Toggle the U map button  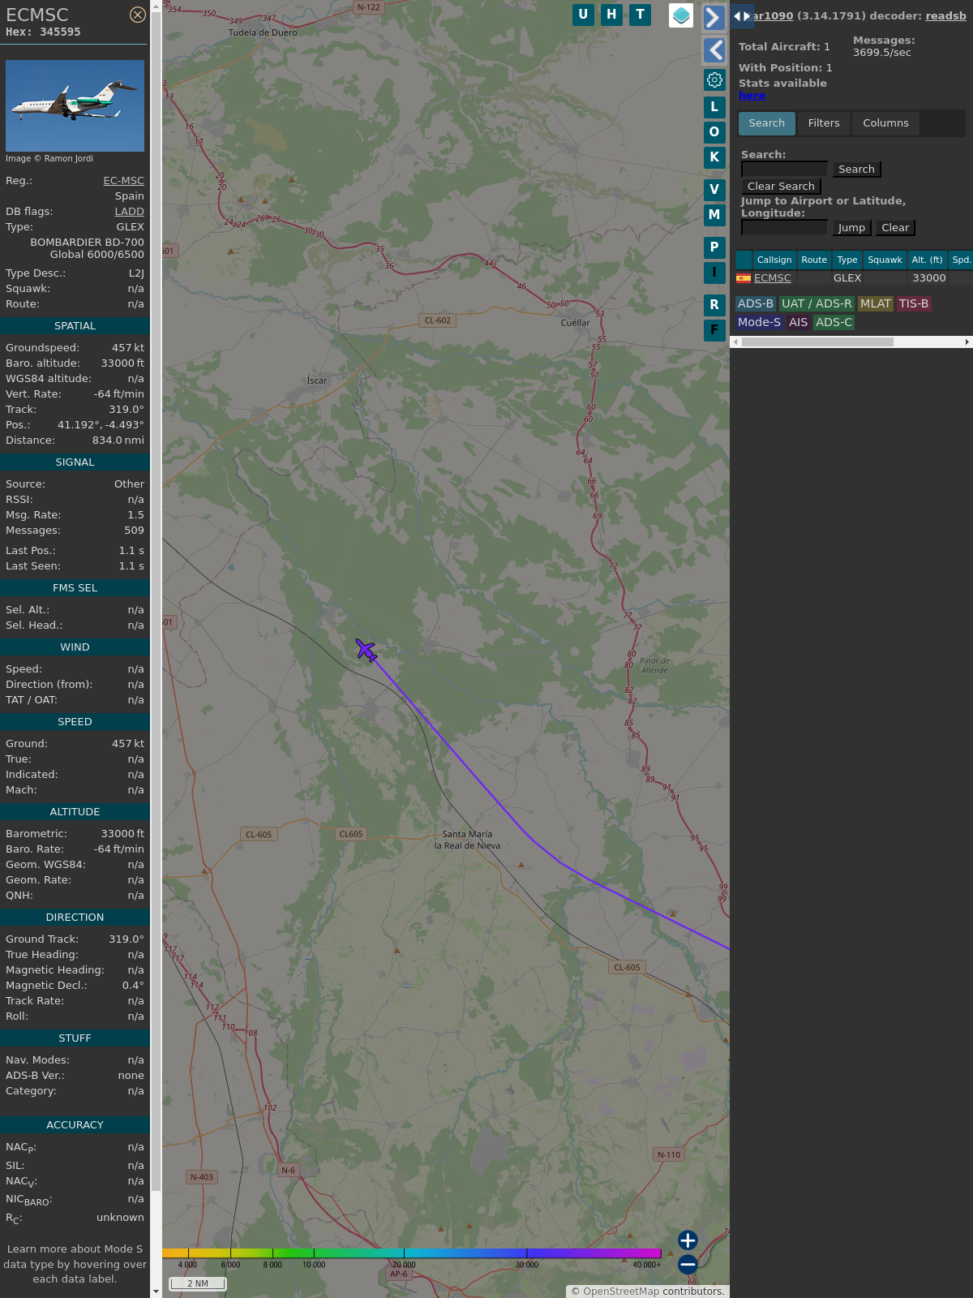click(583, 15)
